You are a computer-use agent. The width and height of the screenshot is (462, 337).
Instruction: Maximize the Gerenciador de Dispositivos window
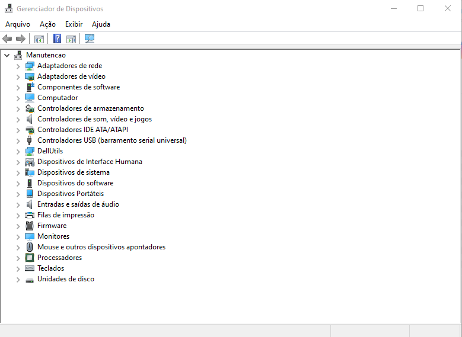[x=420, y=8]
